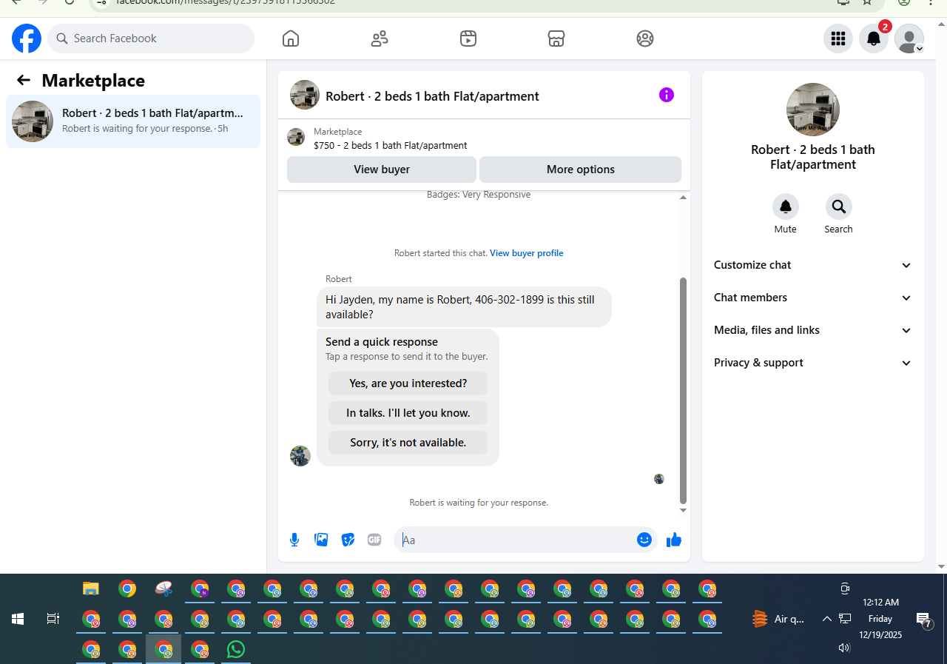Open the network tray icon
The height and width of the screenshot is (664, 947).
click(845, 619)
